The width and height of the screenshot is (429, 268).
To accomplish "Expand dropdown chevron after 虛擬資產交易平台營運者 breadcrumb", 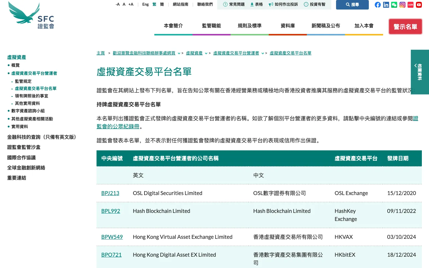I will [x=263, y=53].
